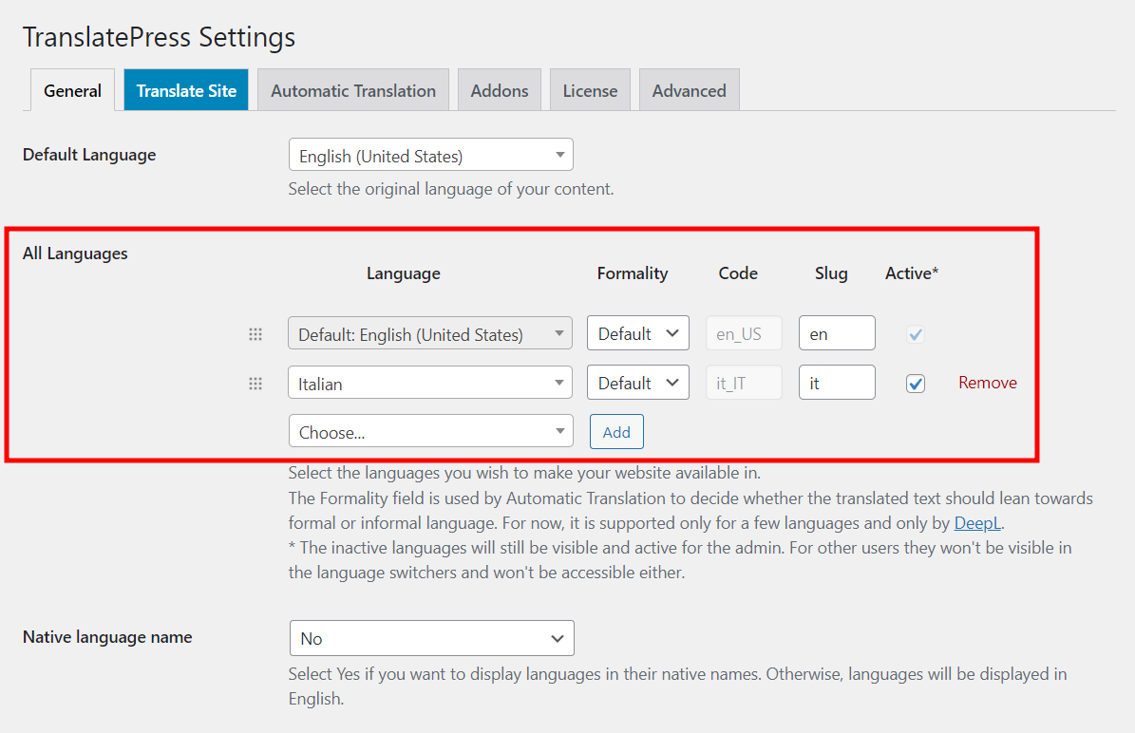Click the slug field containing 'en'
Screen dimensions: 1135x733
coord(837,333)
